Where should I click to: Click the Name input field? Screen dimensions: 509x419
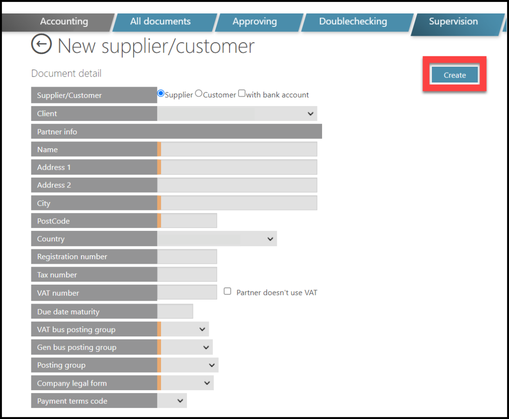point(239,149)
